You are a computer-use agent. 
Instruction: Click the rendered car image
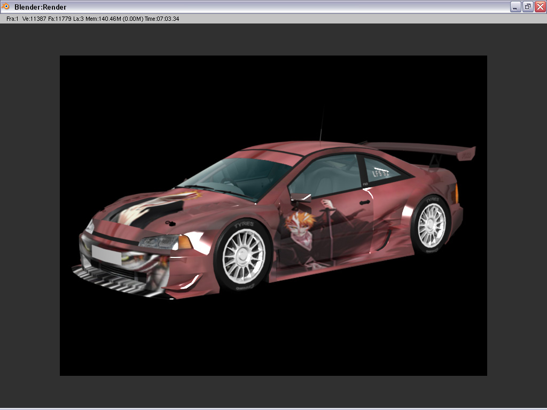(273, 216)
